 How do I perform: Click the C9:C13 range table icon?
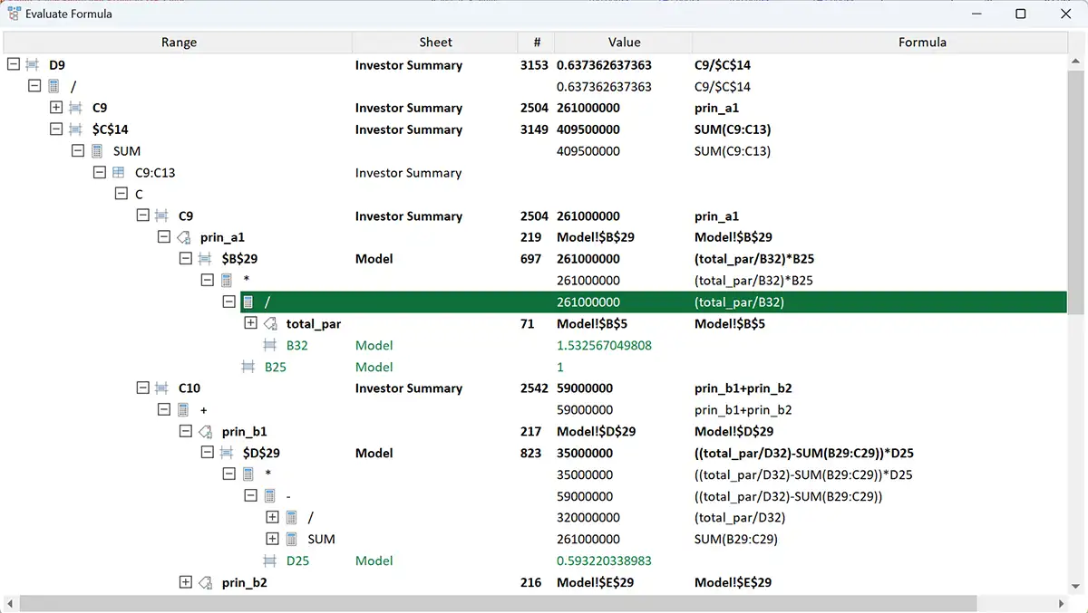click(119, 172)
